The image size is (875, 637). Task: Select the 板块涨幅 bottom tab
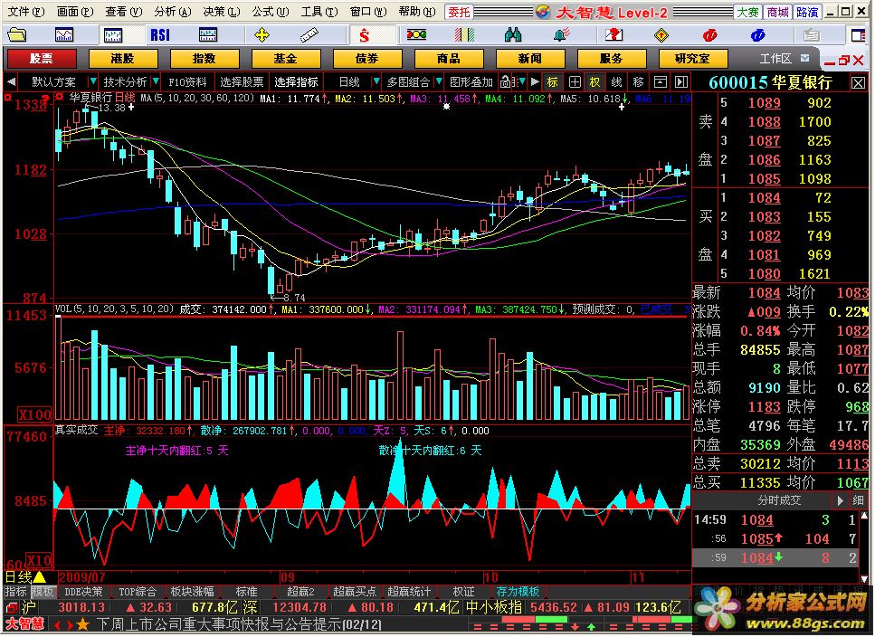coord(192,592)
